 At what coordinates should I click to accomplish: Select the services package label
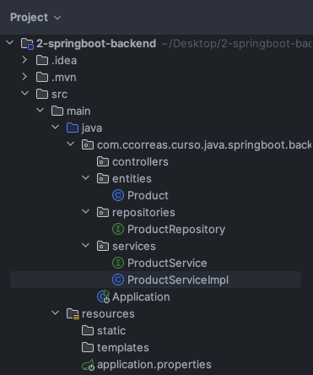coord(134,246)
